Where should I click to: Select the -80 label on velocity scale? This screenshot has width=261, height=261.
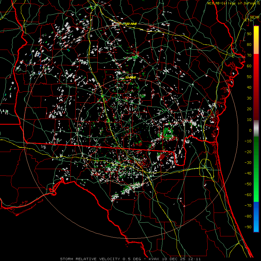coord(248,216)
